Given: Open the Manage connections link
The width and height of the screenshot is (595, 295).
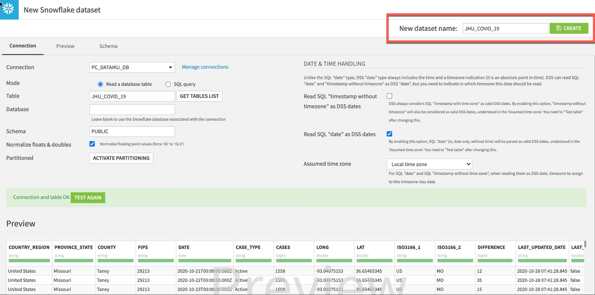Looking at the screenshot, I should tap(205, 67).
